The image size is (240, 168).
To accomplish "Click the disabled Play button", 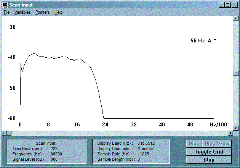I will pos(194,144).
